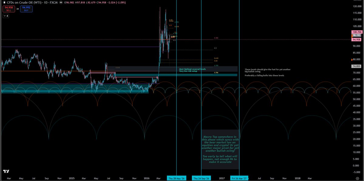This screenshot has width=364, height=181.
Task: Select the Thu 28 May '26 date label
Action: 176,179
